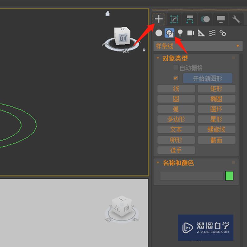Switch to the Modify panel icon

[x=174, y=19]
